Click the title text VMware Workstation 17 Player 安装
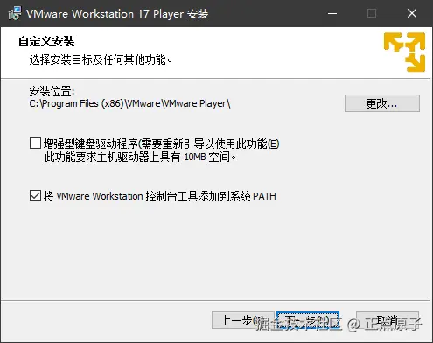Viewport: 433px width, 343px height. 117,14
